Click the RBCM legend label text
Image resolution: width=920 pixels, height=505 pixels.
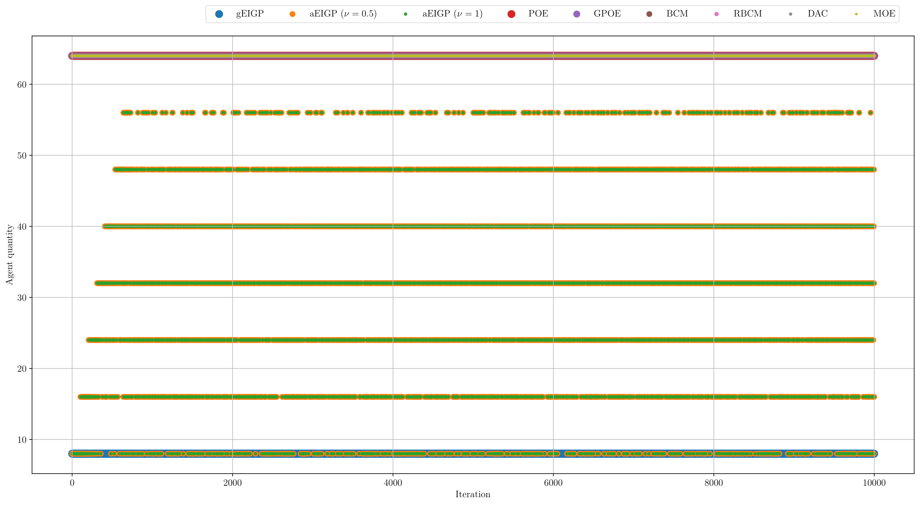click(748, 14)
